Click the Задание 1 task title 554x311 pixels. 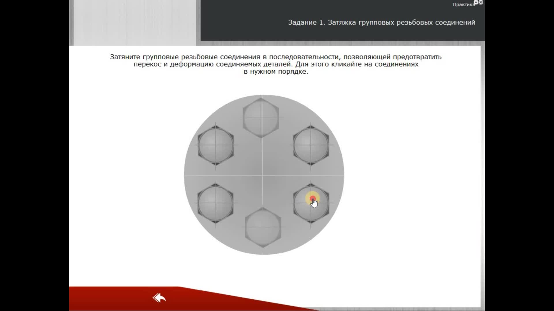click(x=381, y=22)
